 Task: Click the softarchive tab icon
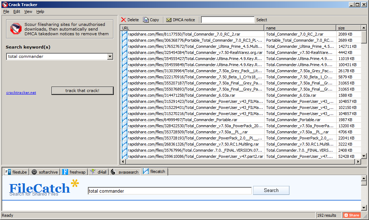[x=34, y=172]
